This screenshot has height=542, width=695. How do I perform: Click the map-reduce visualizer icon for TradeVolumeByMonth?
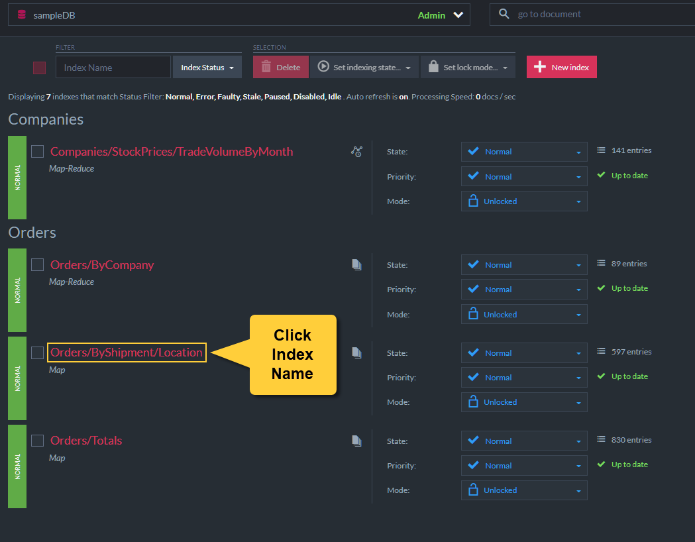click(357, 152)
